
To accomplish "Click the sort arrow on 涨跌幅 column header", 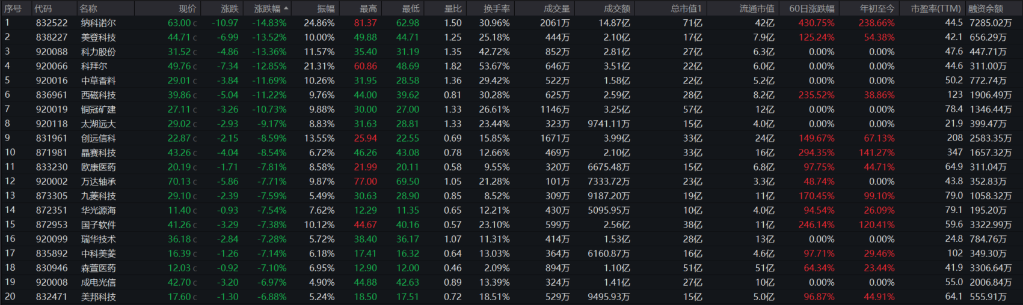I will coord(286,8).
